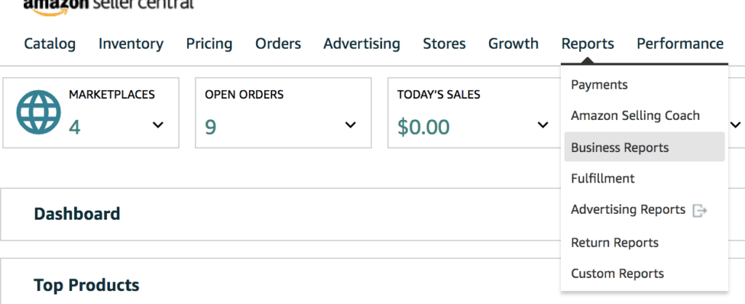Select Payments from the Reports menu
This screenshot has height=304, width=745.
(599, 84)
